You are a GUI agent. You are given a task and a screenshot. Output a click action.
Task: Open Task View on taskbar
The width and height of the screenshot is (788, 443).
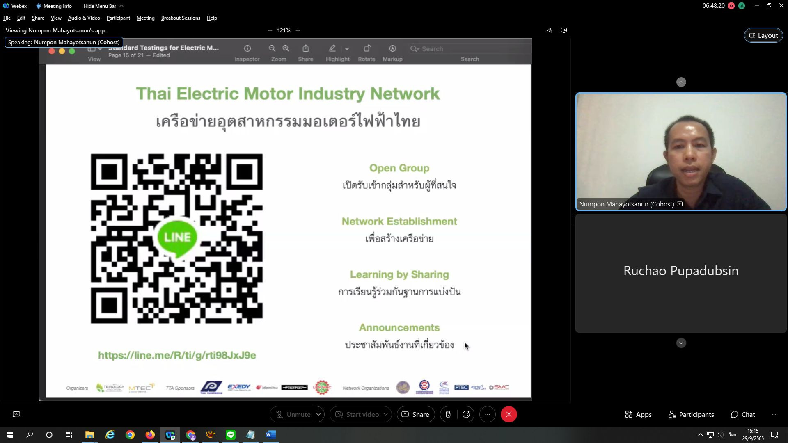click(69, 435)
